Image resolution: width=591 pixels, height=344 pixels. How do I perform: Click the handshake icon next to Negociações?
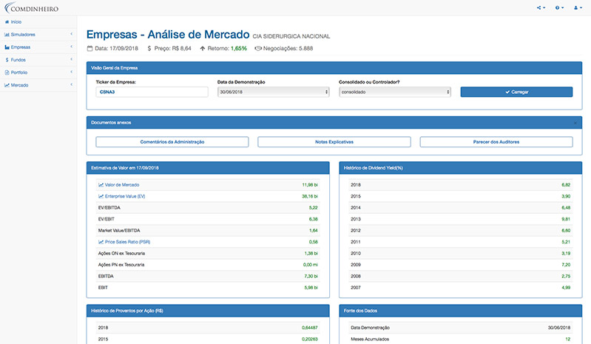pyautogui.click(x=258, y=48)
